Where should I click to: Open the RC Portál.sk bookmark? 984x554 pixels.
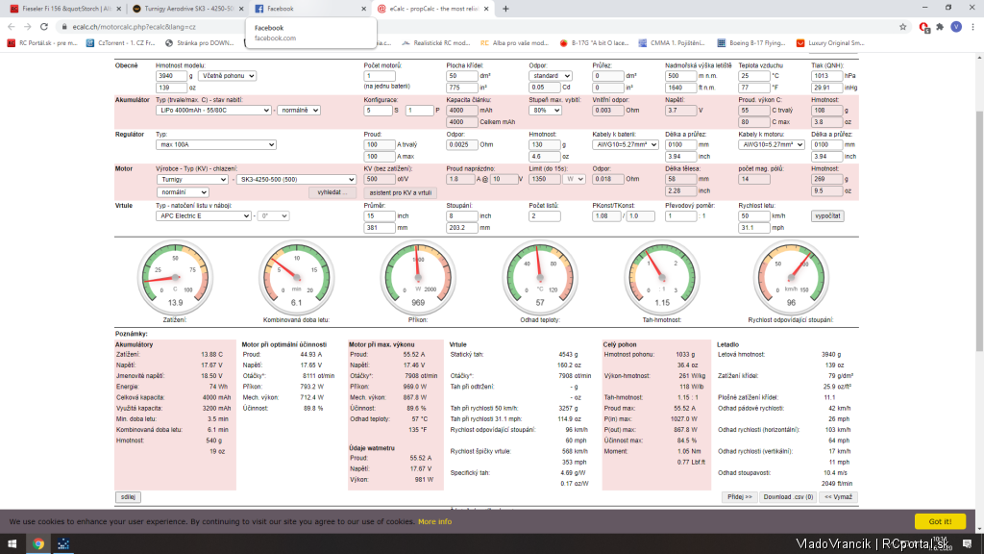coord(42,43)
